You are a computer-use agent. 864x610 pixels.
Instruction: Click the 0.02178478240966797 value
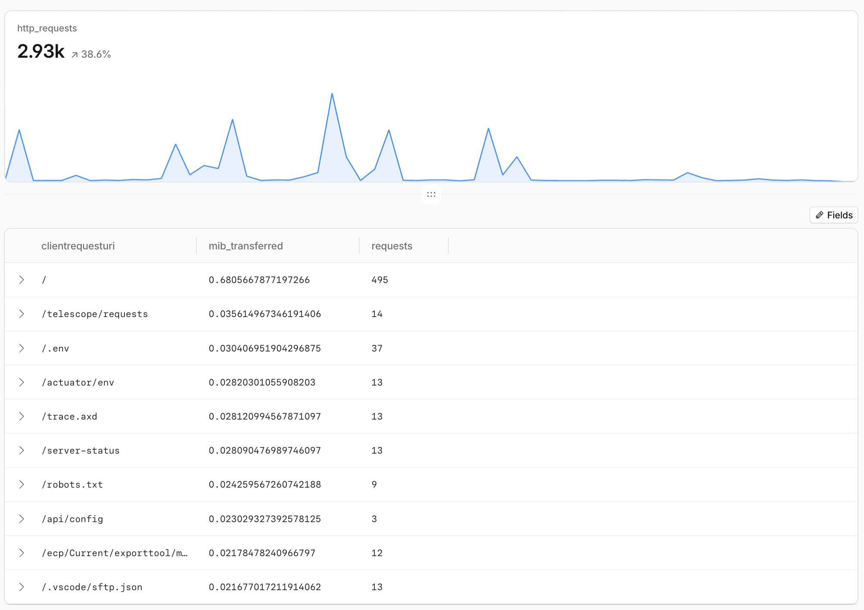(262, 553)
